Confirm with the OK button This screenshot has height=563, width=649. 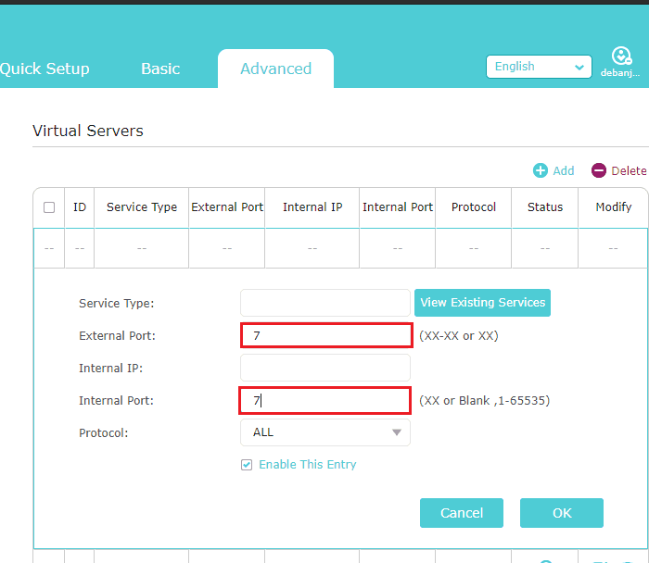562,513
